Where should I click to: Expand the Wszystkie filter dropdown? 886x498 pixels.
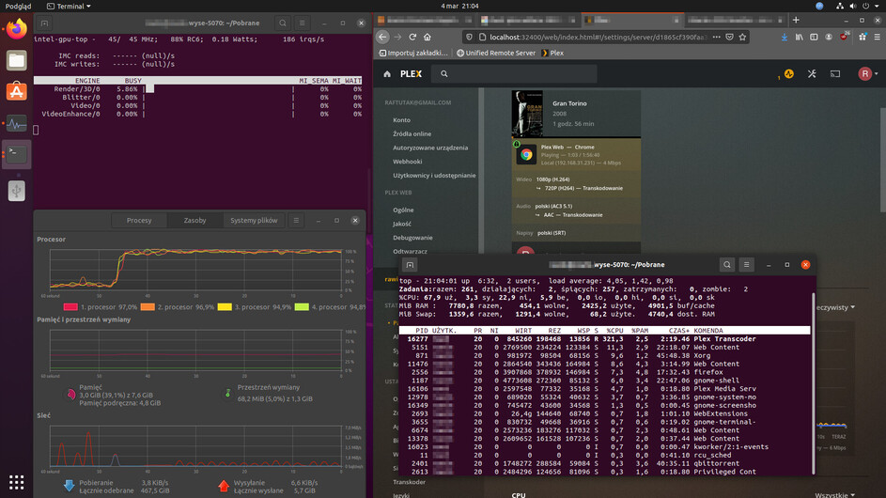pos(835,493)
